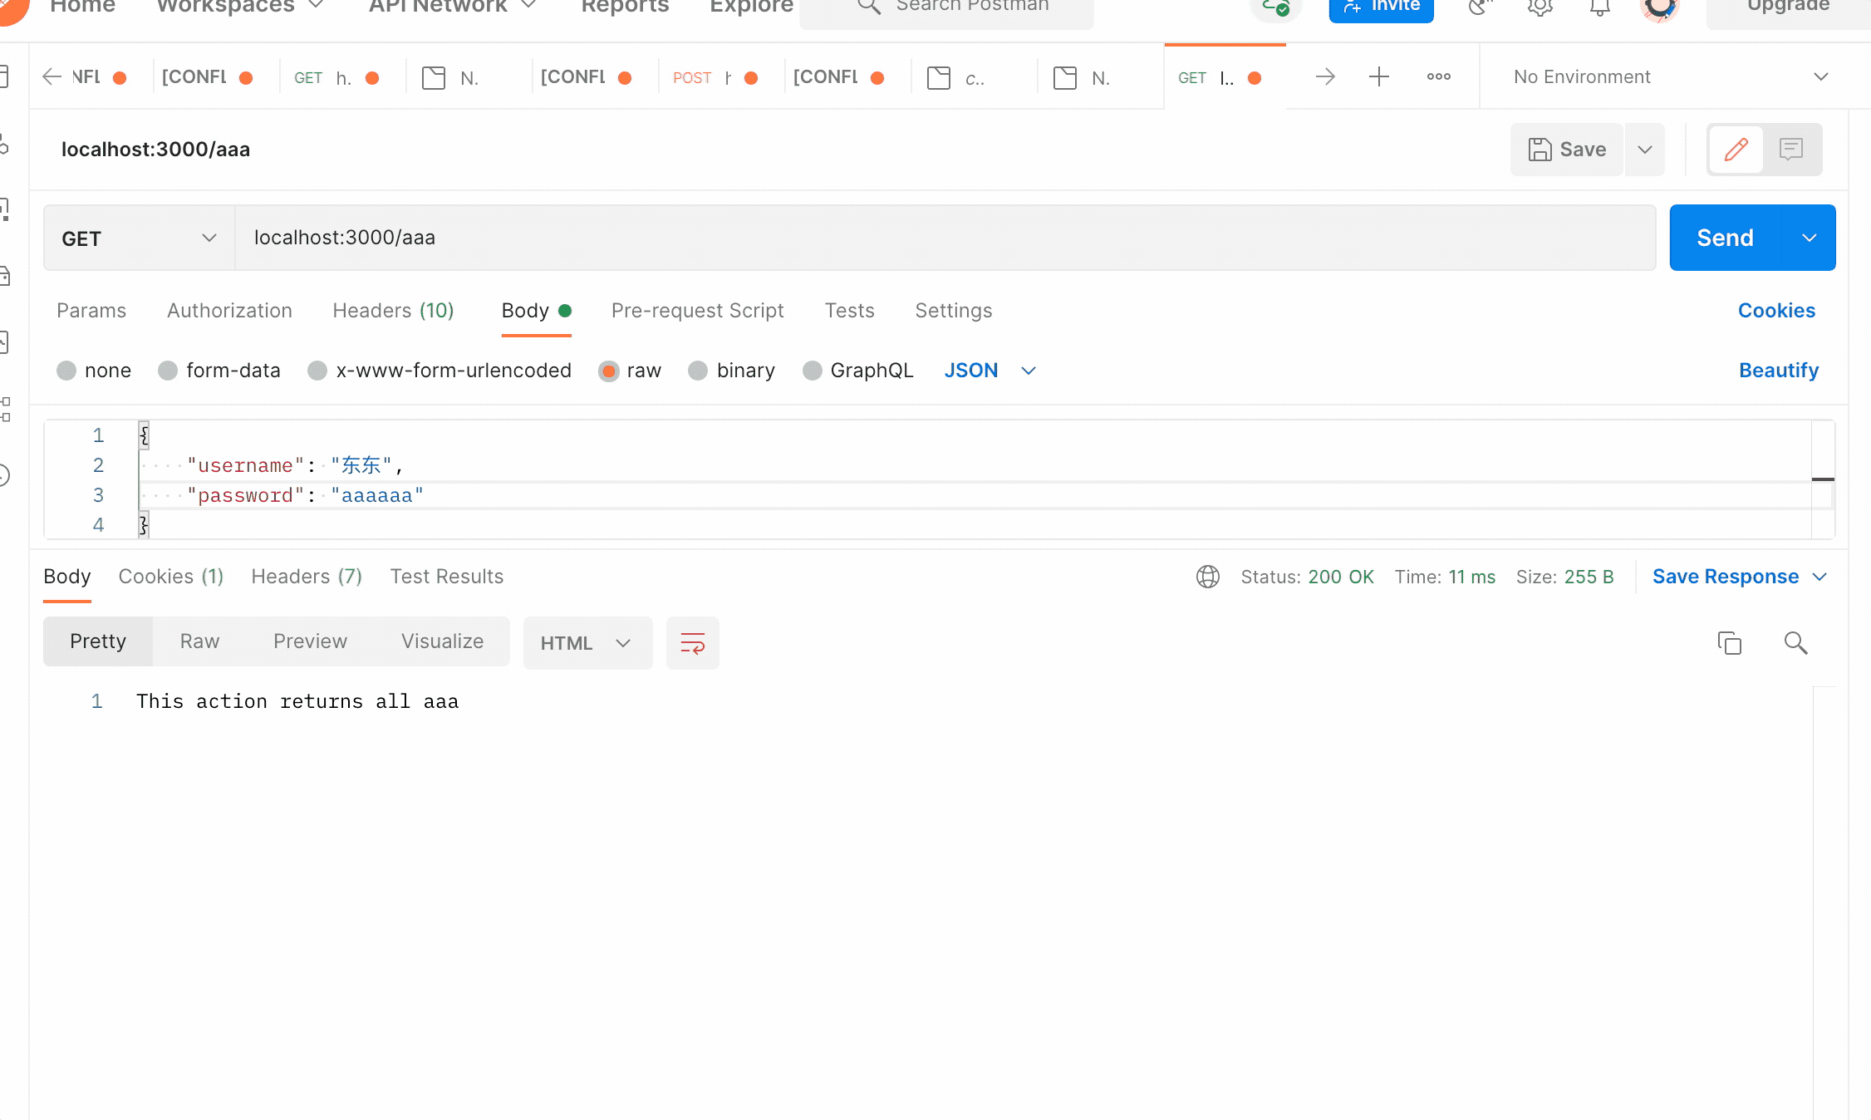Search within the response
The width and height of the screenshot is (1871, 1120).
point(1796,643)
